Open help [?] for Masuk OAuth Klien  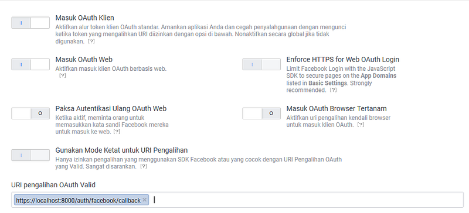click(91, 42)
